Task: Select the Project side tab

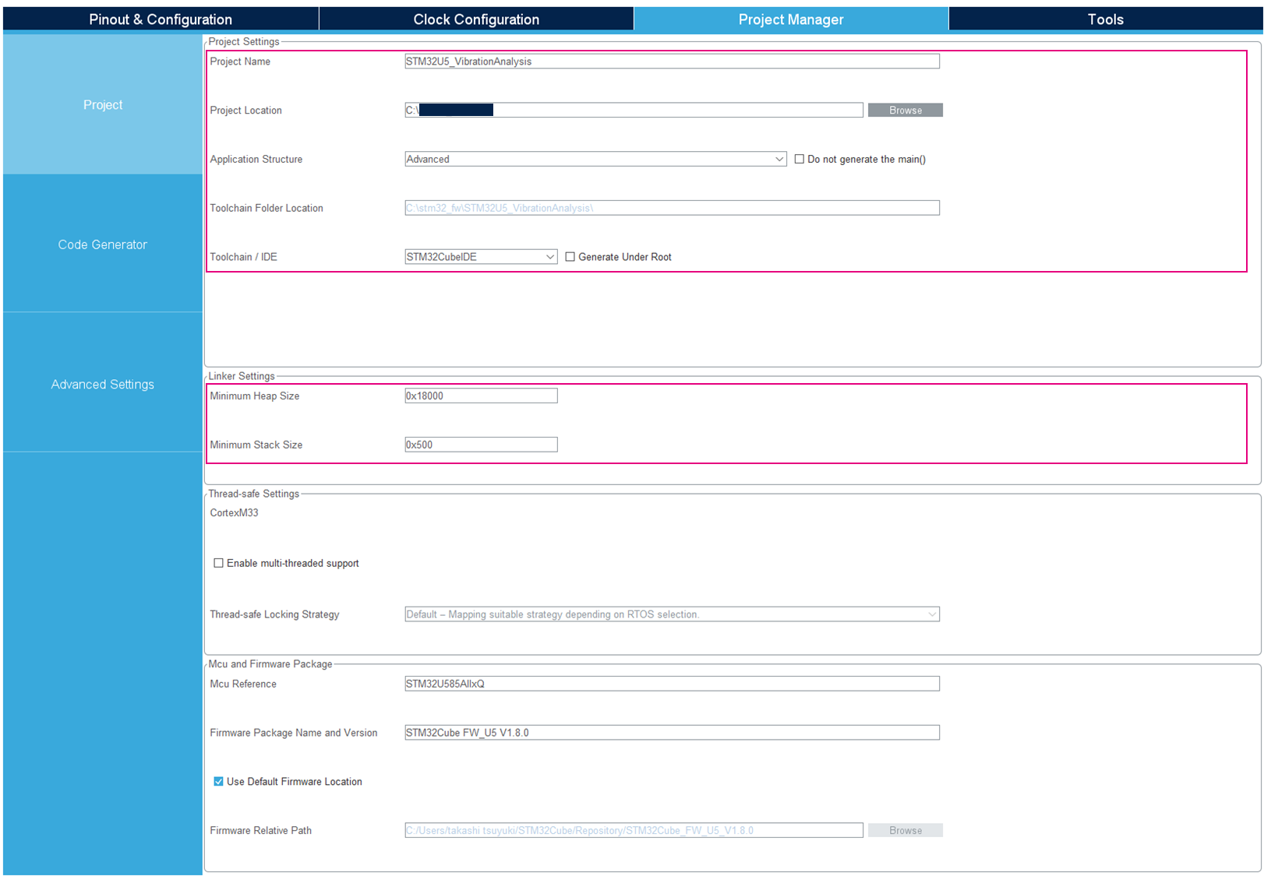Action: [x=103, y=104]
